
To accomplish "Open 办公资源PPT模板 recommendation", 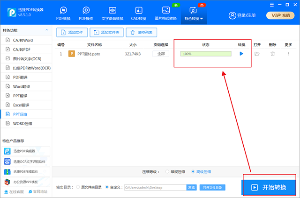I will coord(26,182).
